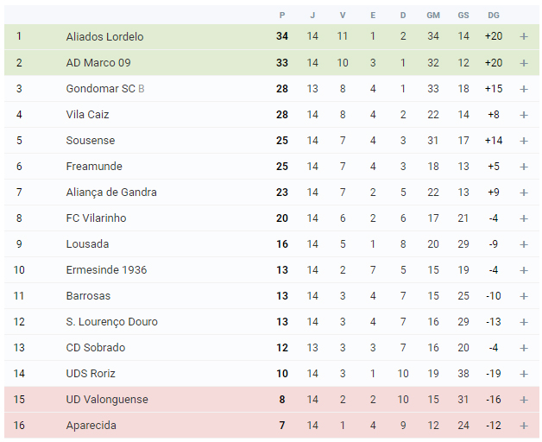Image resolution: width=542 pixels, height=442 pixels.
Task: Show more stats for Lousada plus icon
Action: [524, 244]
